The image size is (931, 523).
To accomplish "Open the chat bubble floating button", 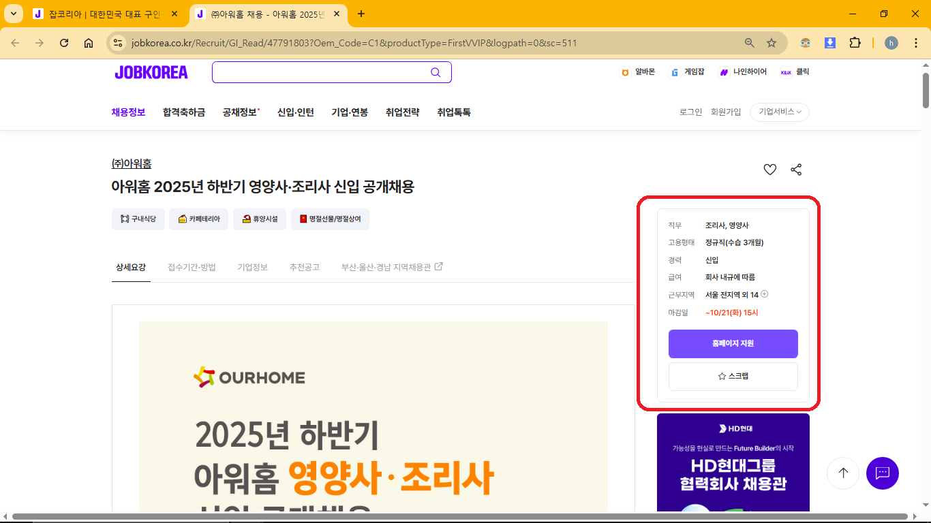I will tap(882, 473).
